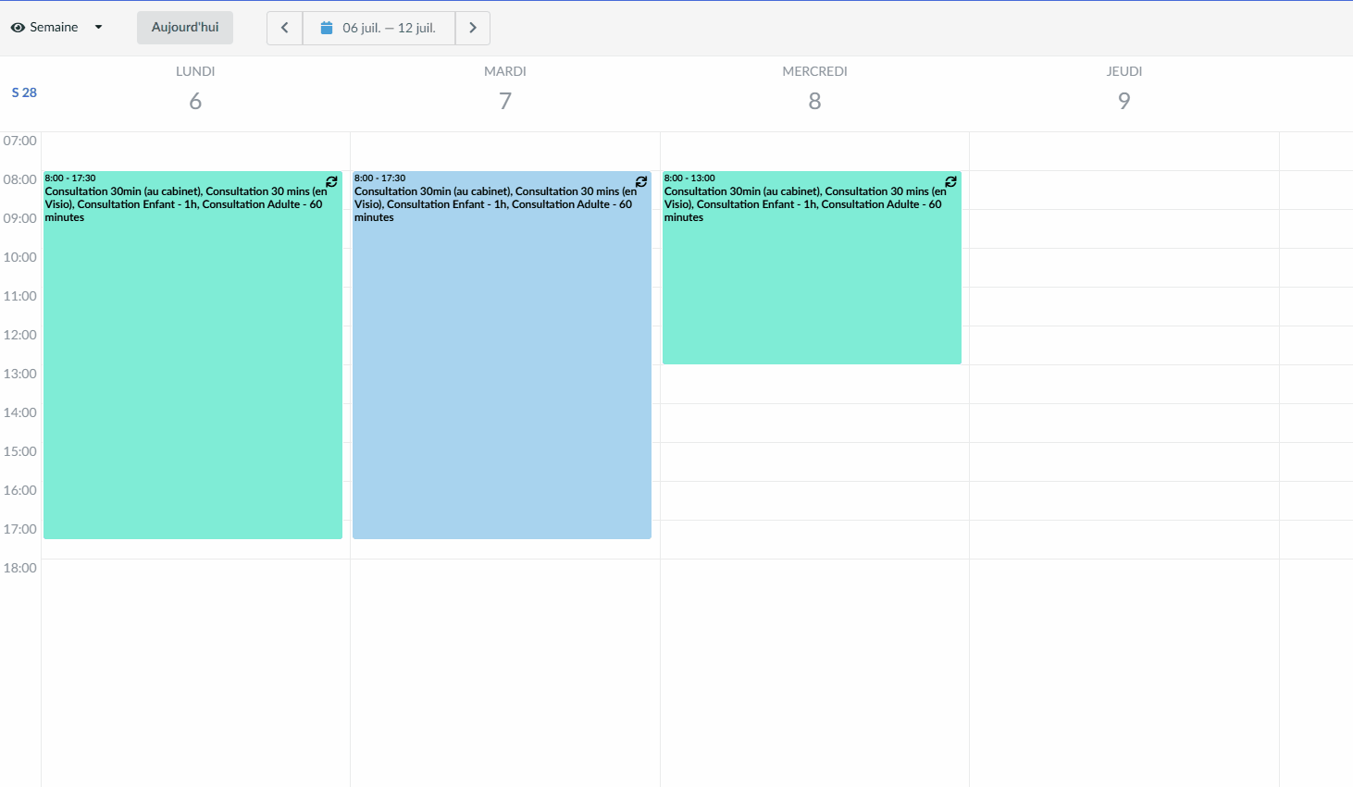Jump to today with Aujourd'hui button
This screenshot has height=787, width=1353.
[x=185, y=28]
